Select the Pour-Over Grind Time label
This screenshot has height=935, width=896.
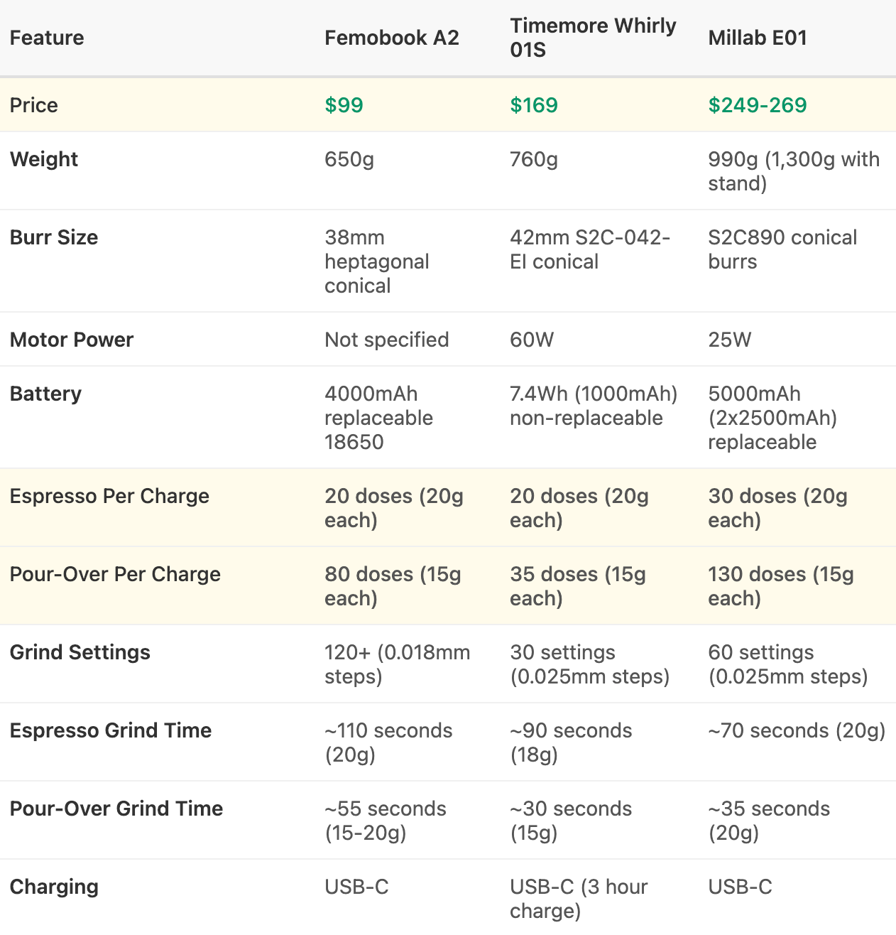[x=116, y=809]
